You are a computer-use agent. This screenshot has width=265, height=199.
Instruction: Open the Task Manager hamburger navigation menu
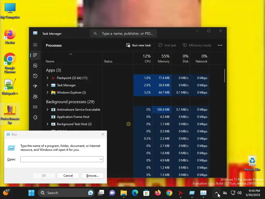(x=35, y=45)
